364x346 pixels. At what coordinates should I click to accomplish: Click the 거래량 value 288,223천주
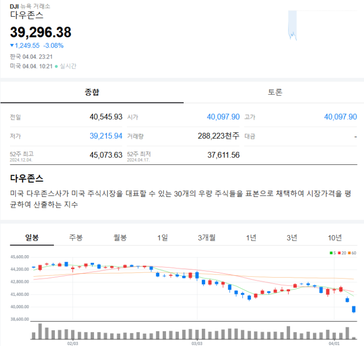pos(218,136)
